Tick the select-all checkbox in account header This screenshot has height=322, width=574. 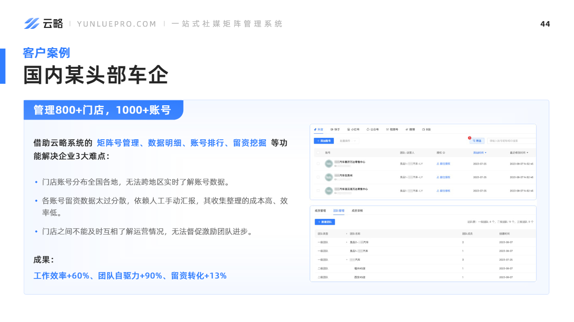pos(318,153)
